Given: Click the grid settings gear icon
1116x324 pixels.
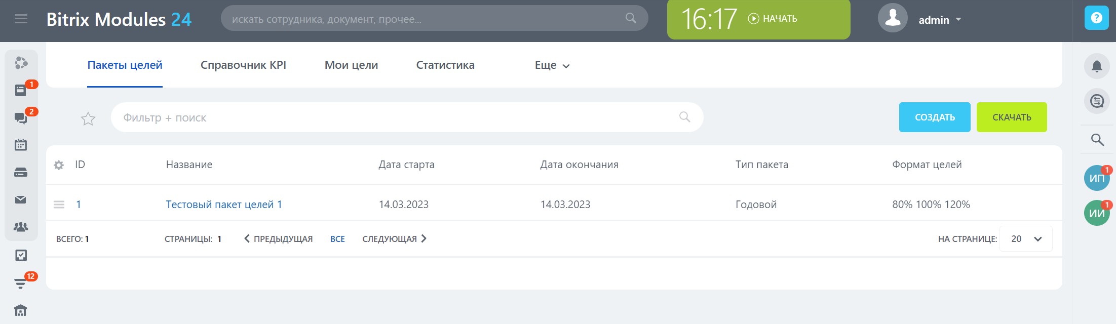Looking at the screenshot, I should coord(59,165).
